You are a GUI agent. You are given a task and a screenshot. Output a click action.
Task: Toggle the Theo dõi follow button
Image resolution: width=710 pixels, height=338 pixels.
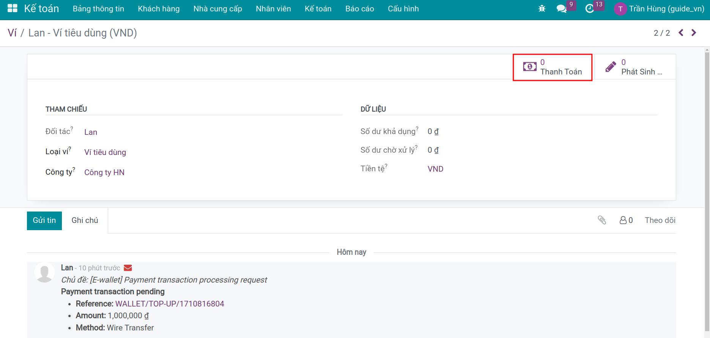tap(660, 220)
